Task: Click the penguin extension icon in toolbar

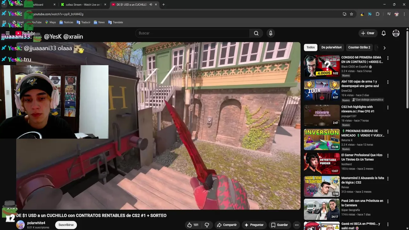Action: 362,14
